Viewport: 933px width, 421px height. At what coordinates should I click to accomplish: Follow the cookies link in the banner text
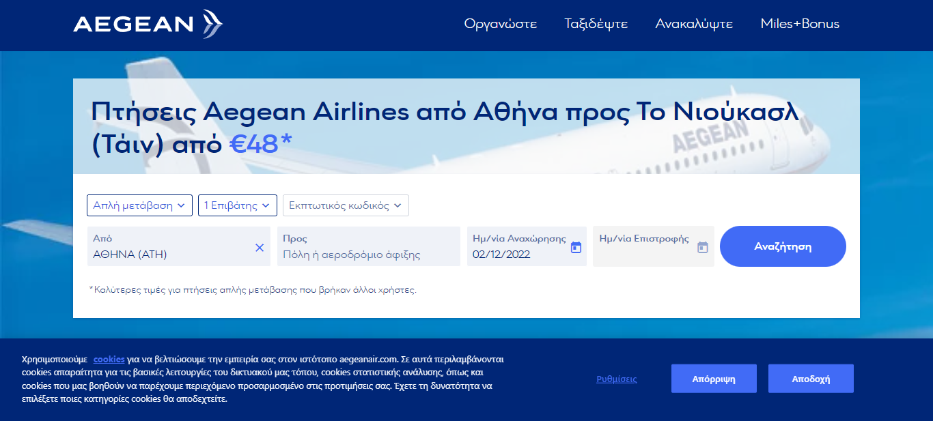(x=109, y=359)
